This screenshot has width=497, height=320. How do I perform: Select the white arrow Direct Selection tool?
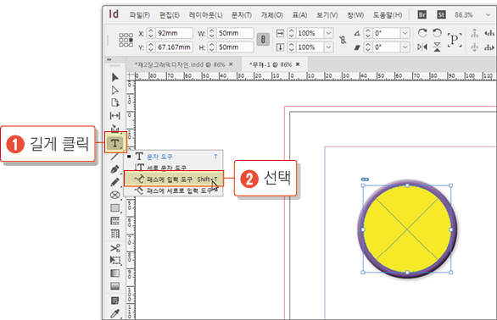(x=115, y=91)
